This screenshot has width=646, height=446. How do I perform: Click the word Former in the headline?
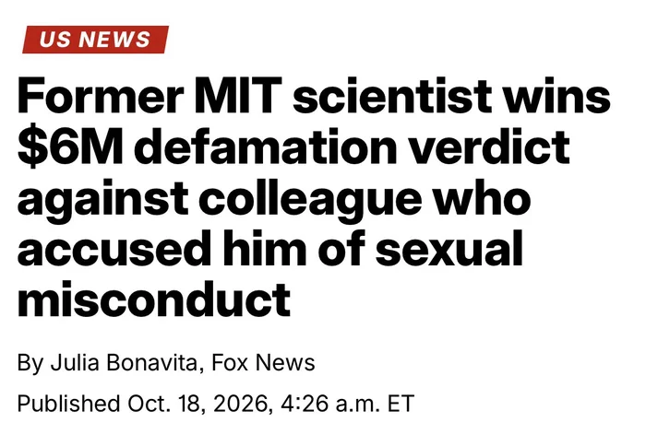click(100, 96)
